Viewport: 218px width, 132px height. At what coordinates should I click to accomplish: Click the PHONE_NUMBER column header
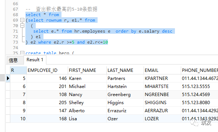point(200,70)
